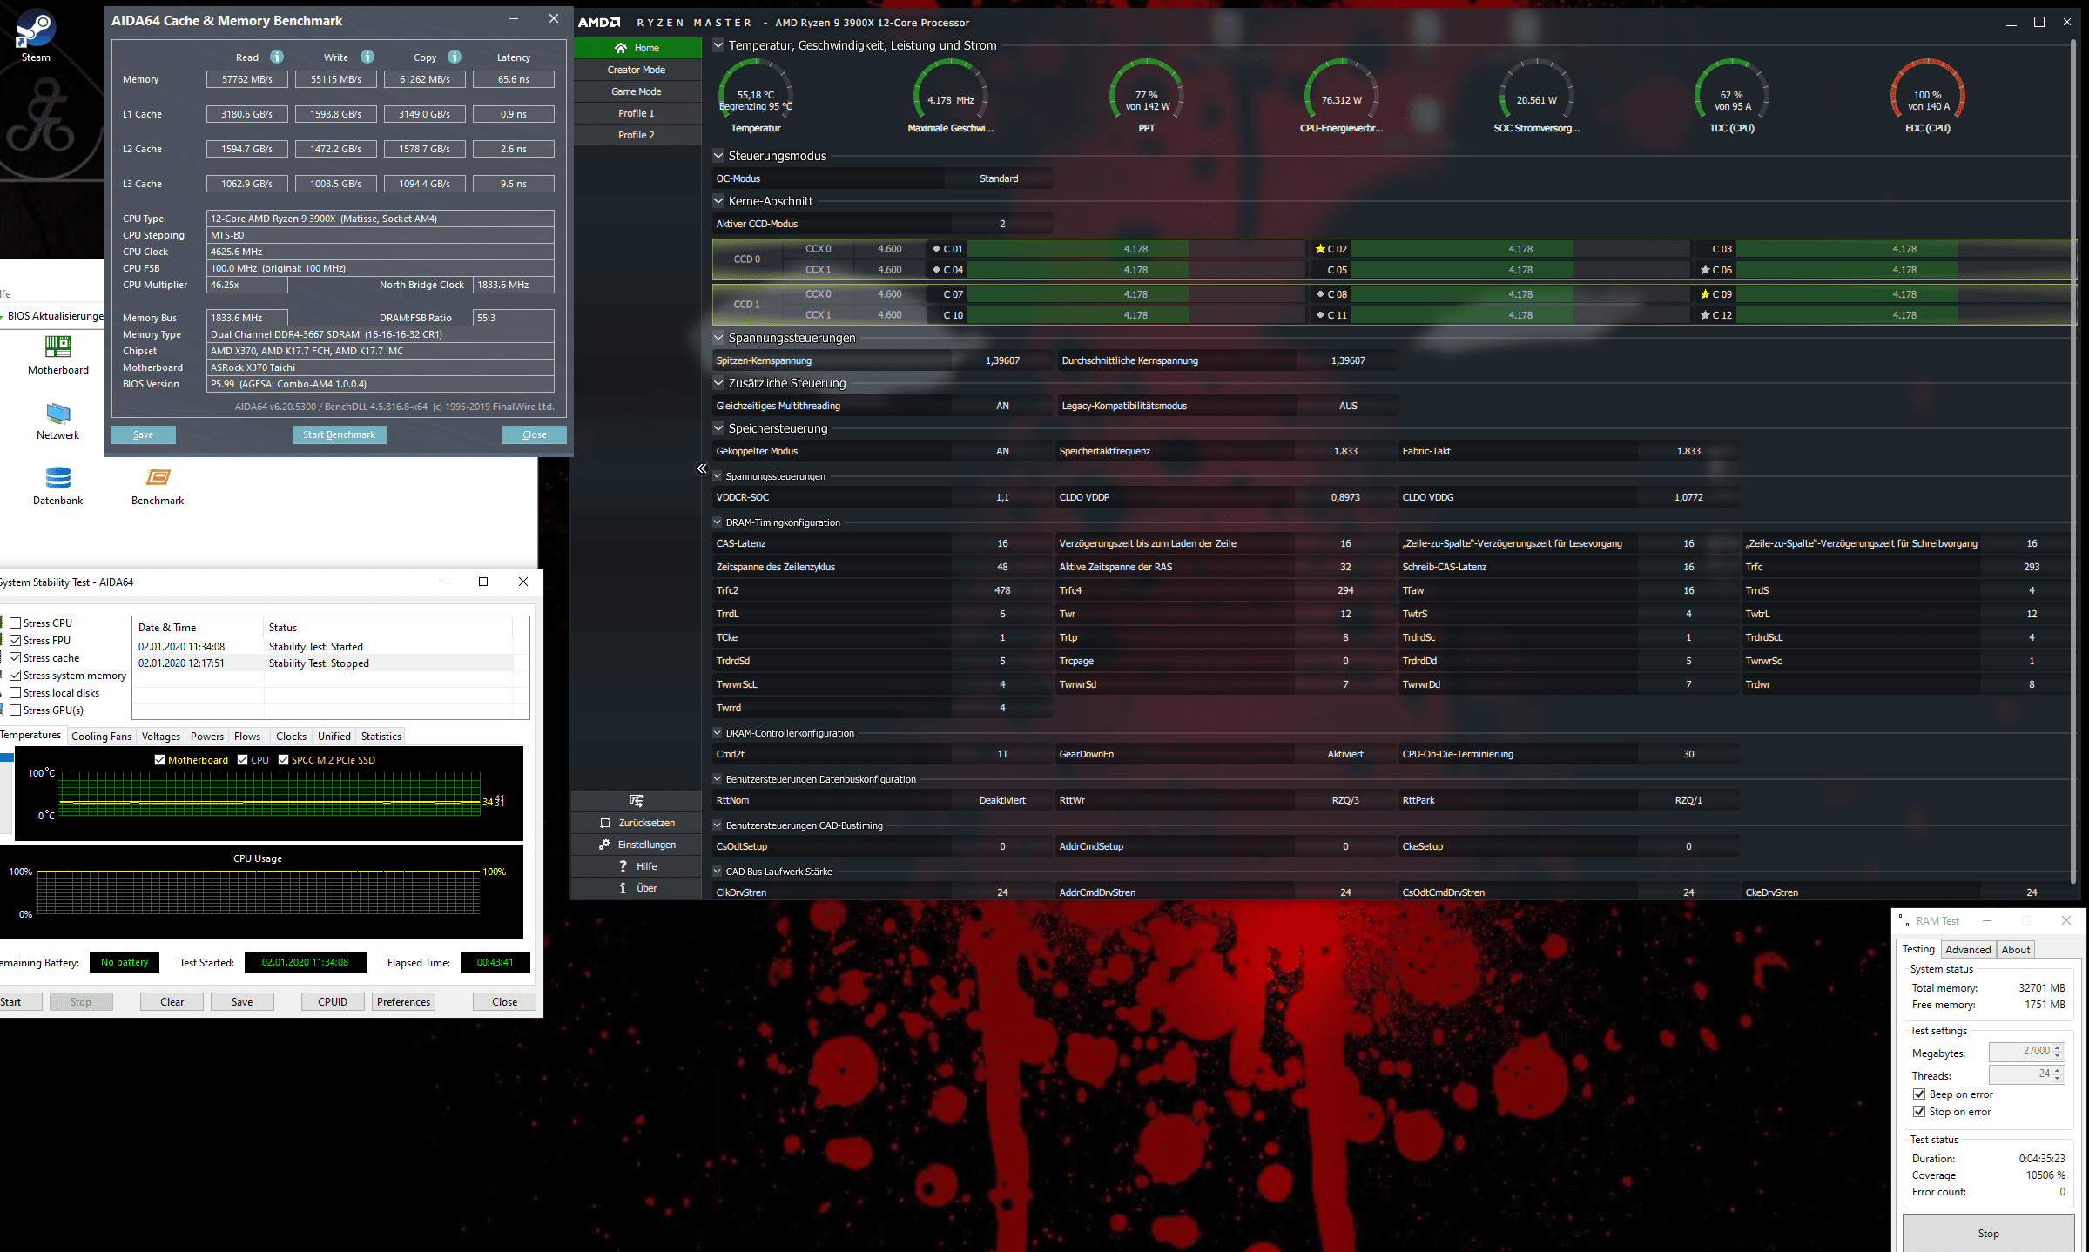2089x1252 pixels.
Task: Enable the Stress CPU checkbox
Action: point(16,623)
